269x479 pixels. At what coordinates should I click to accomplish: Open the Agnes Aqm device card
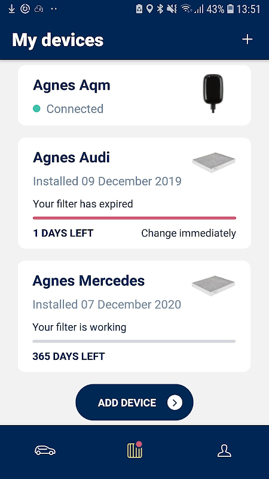[134, 95]
